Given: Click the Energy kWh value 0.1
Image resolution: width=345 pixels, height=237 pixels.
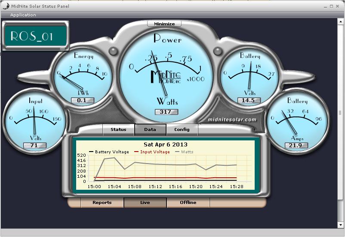Looking at the screenshot, I should click(83, 100).
